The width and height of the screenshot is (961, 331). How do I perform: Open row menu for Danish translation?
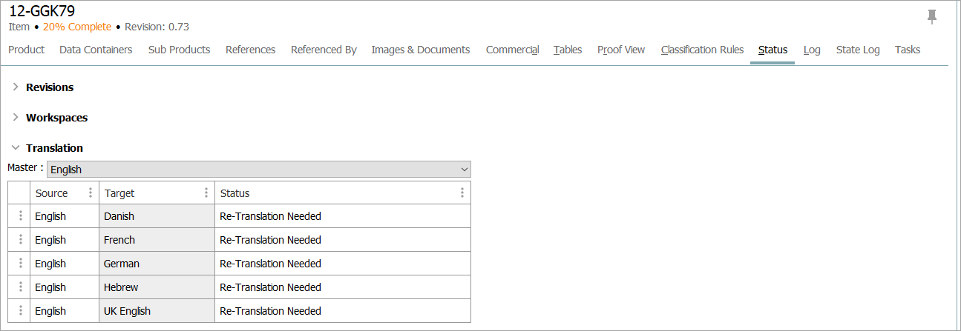point(20,216)
